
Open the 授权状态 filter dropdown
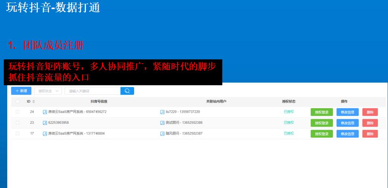point(48,91)
